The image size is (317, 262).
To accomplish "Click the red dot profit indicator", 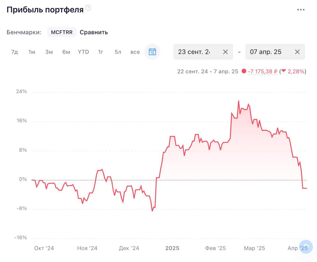I will pyautogui.click(x=244, y=71).
